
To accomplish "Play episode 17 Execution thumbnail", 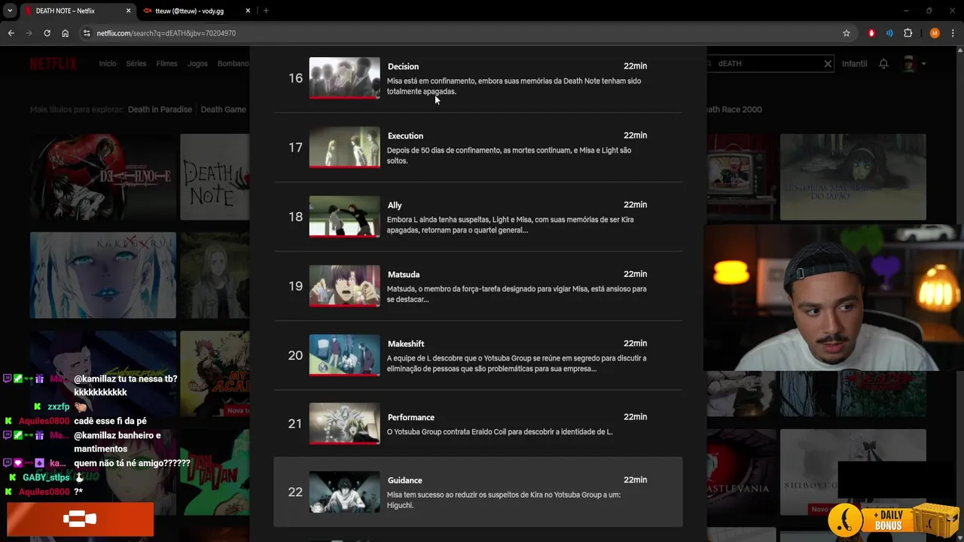I will [x=344, y=147].
